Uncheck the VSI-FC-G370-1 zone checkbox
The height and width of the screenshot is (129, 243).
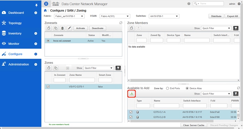click(x=48, y=86)
